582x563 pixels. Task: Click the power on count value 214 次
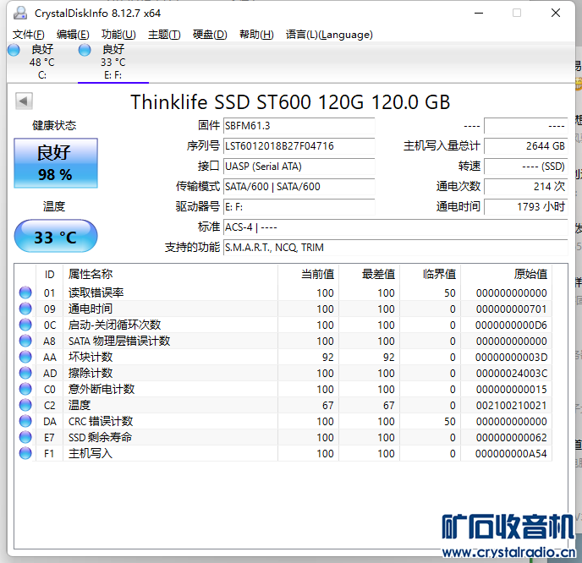526,187
